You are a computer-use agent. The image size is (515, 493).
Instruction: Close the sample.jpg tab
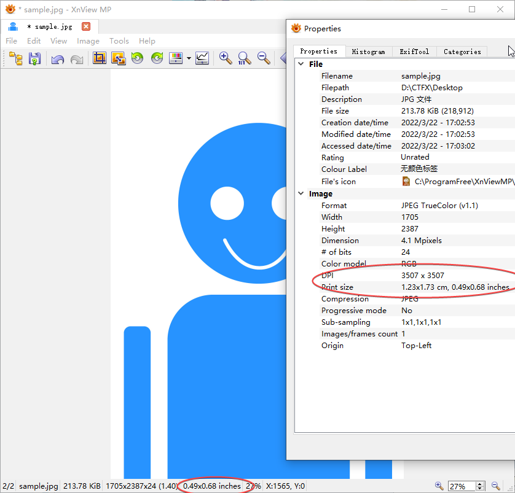tap(86, 26)
